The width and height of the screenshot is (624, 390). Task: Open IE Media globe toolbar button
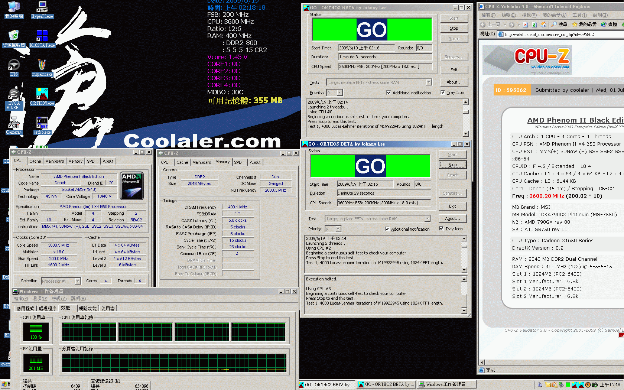(609, 25)
